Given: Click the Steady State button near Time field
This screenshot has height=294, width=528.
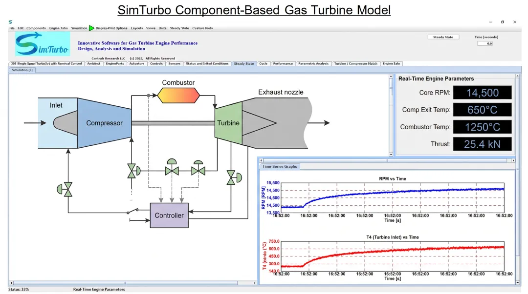Looking at the screenshot, I should (443, 37).
